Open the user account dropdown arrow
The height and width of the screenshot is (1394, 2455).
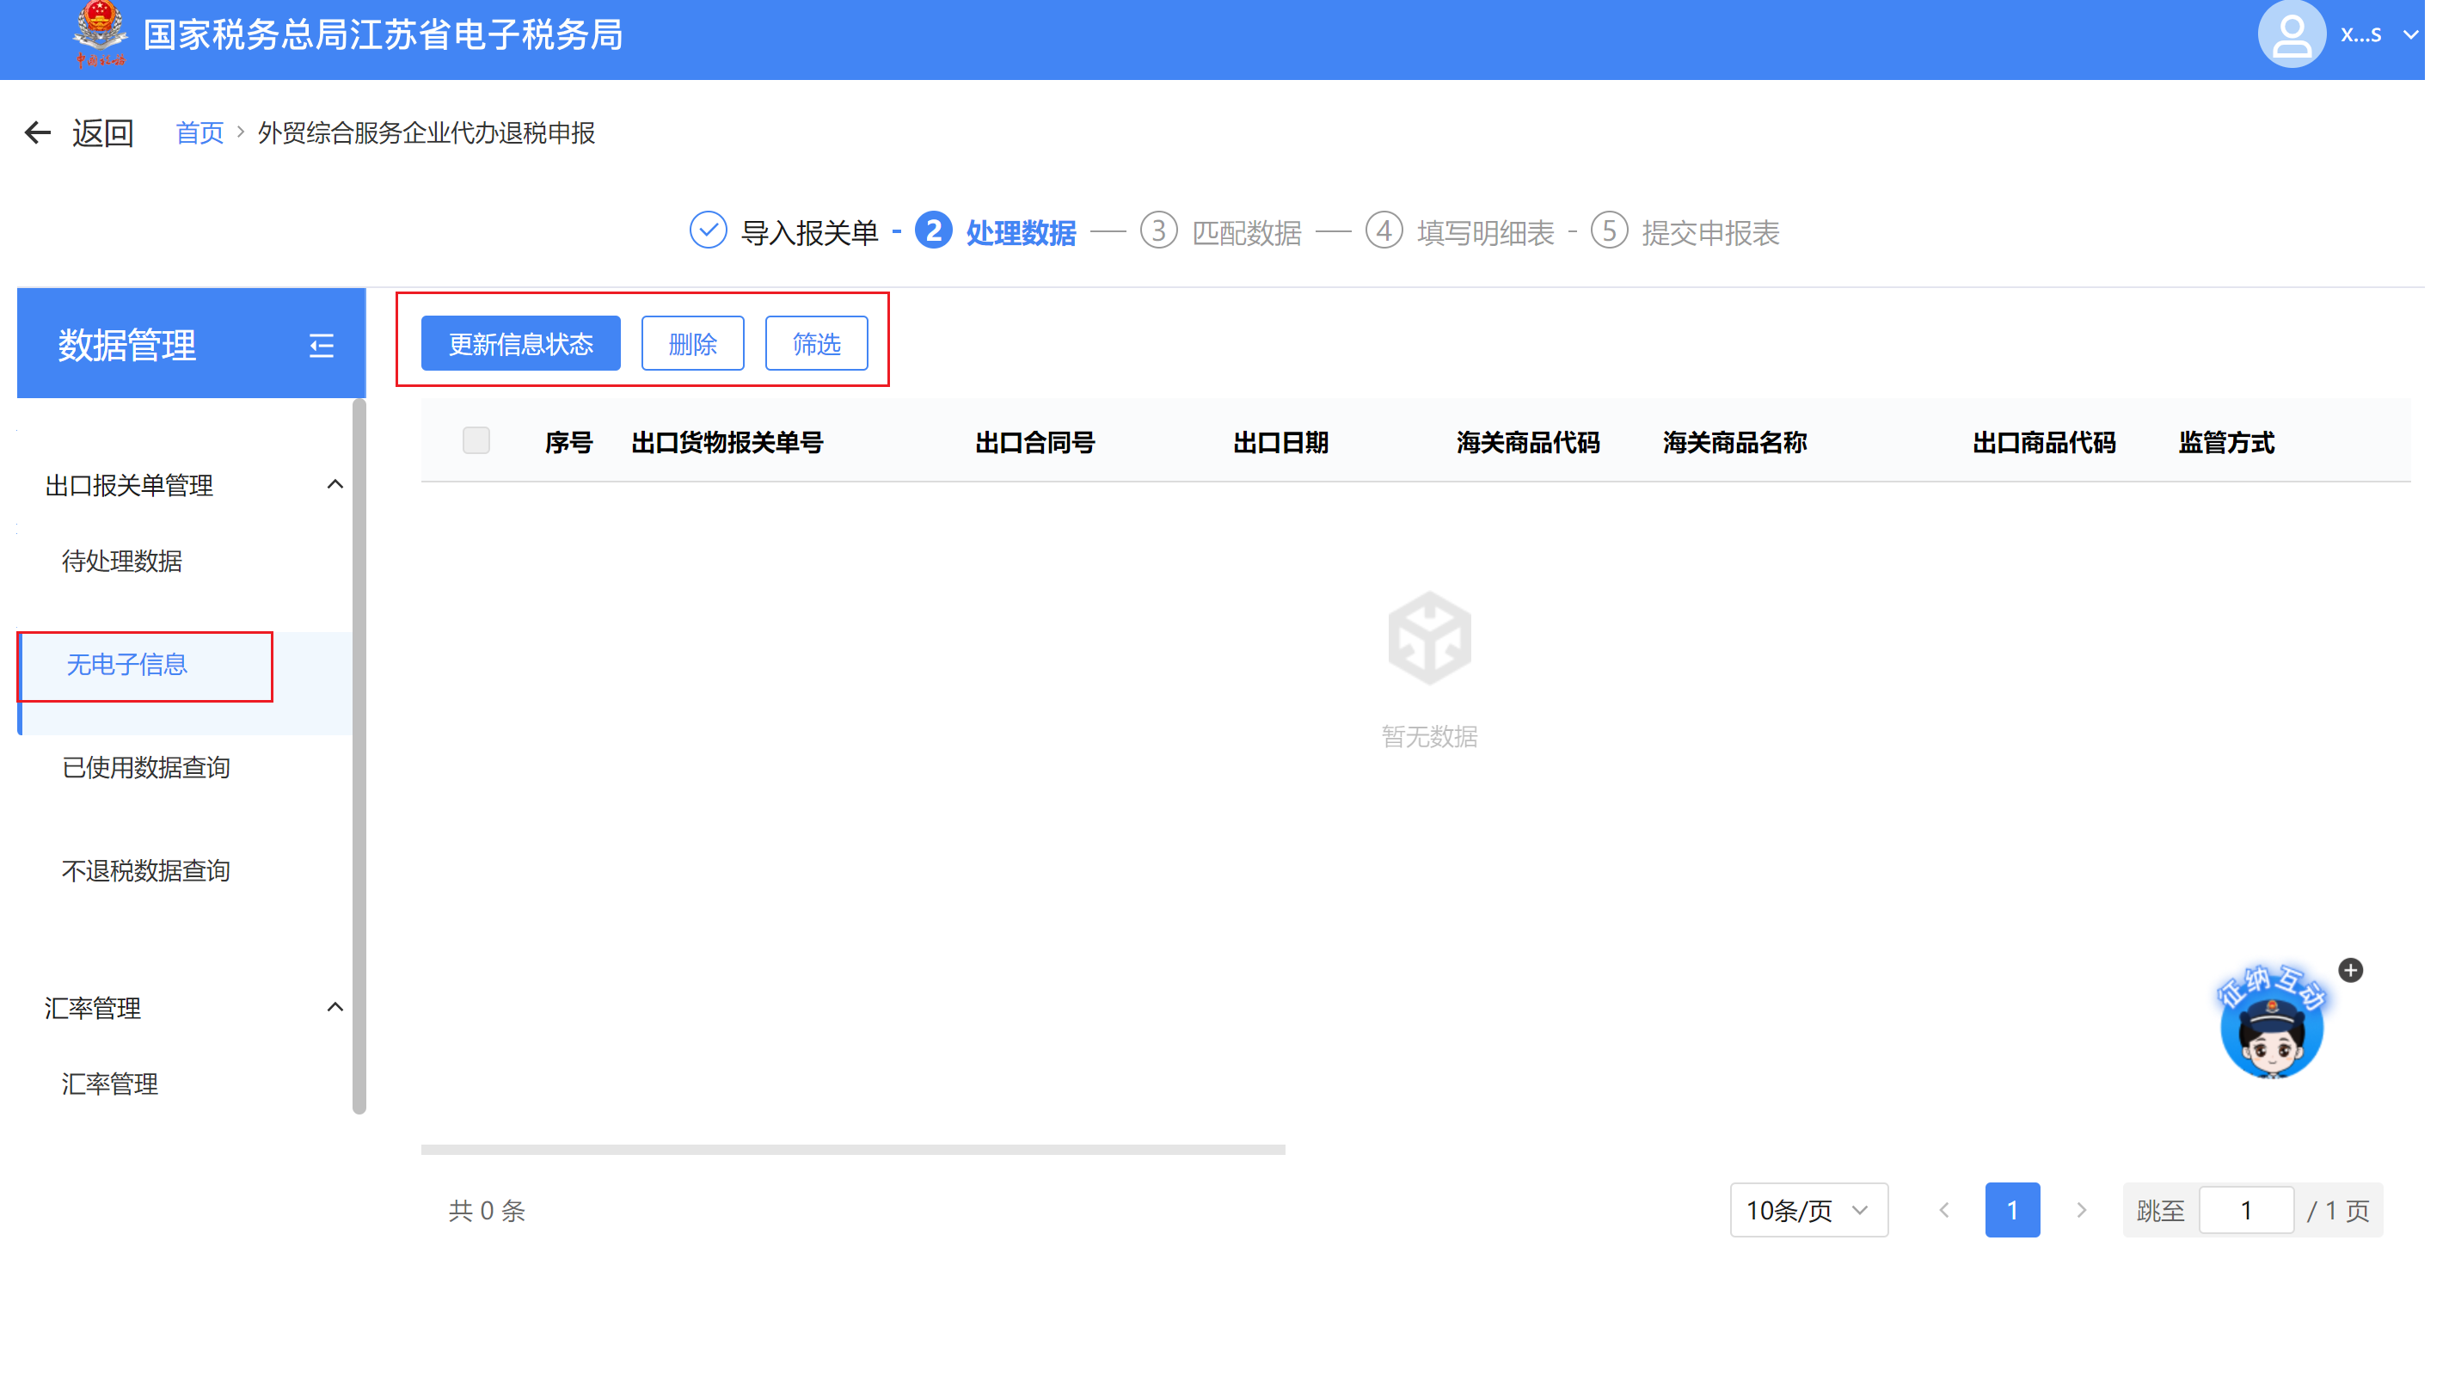coord(2410,35)
